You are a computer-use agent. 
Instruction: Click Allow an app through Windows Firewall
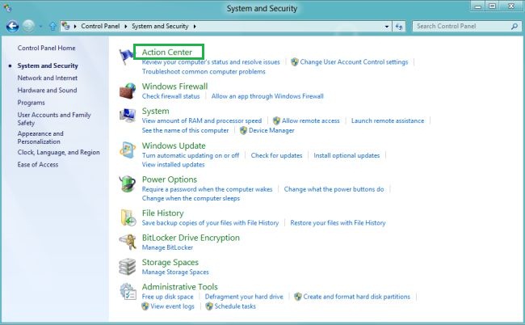pyautogui.click(x=267, y=96)
